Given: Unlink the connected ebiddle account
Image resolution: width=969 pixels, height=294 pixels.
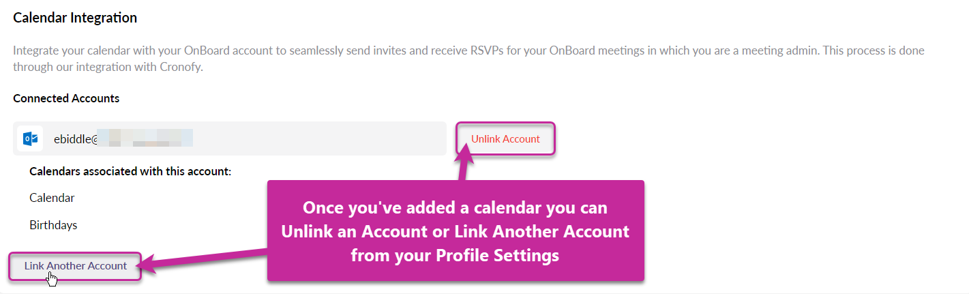Looking at the screenshot, I should point(505,139).
